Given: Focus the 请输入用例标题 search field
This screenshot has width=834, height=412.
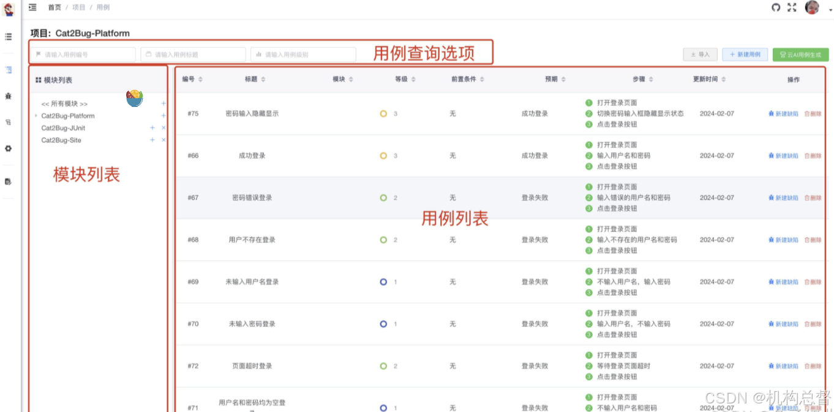Looking at the screenshot, I should pyautogui.click(x=193, y=54).
